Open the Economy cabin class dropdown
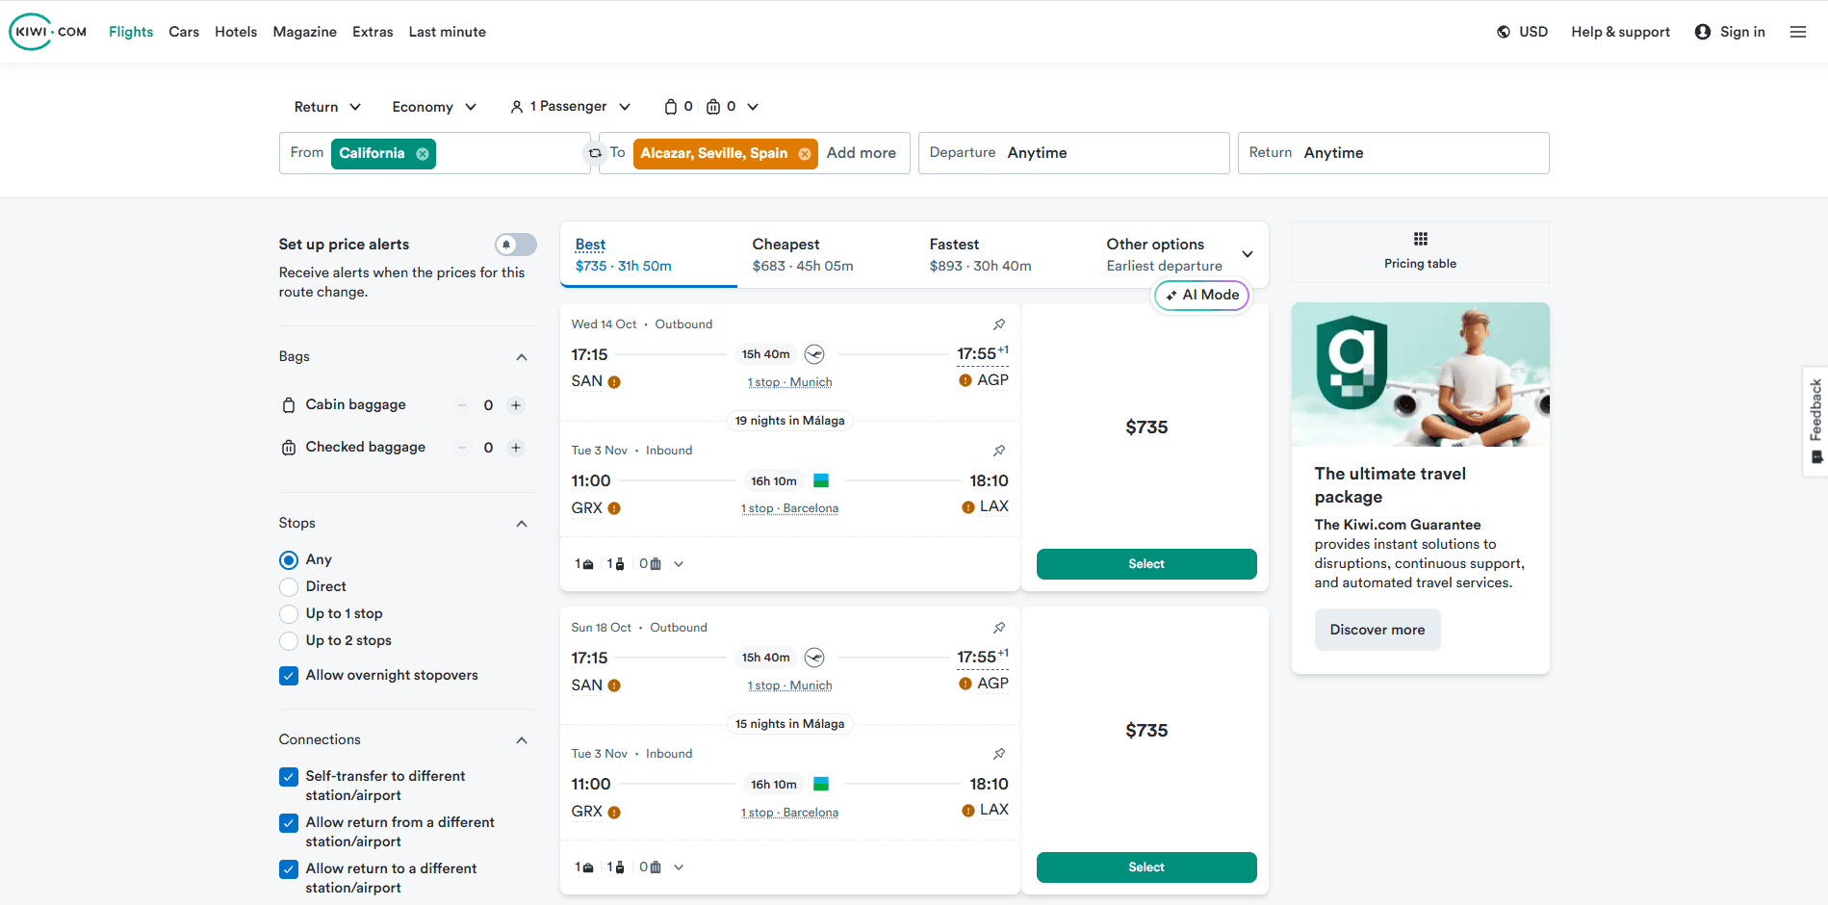1828x905 pixels. click(433, 106)
